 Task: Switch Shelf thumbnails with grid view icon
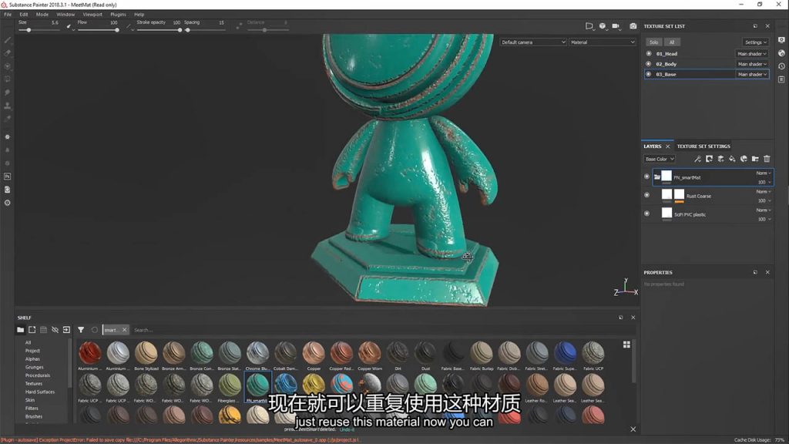click(626, 345)
